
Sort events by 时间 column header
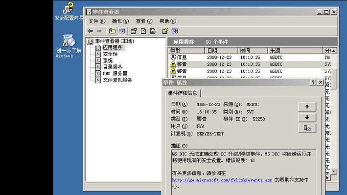click(x=253, y=51)
